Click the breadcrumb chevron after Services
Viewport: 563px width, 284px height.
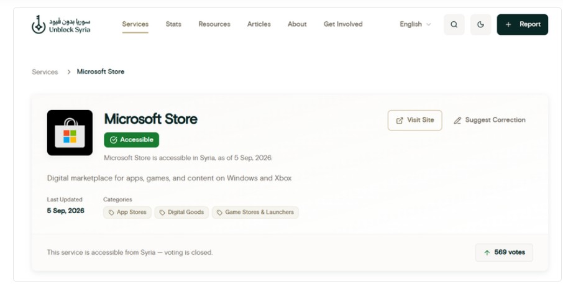pos(68,72)
